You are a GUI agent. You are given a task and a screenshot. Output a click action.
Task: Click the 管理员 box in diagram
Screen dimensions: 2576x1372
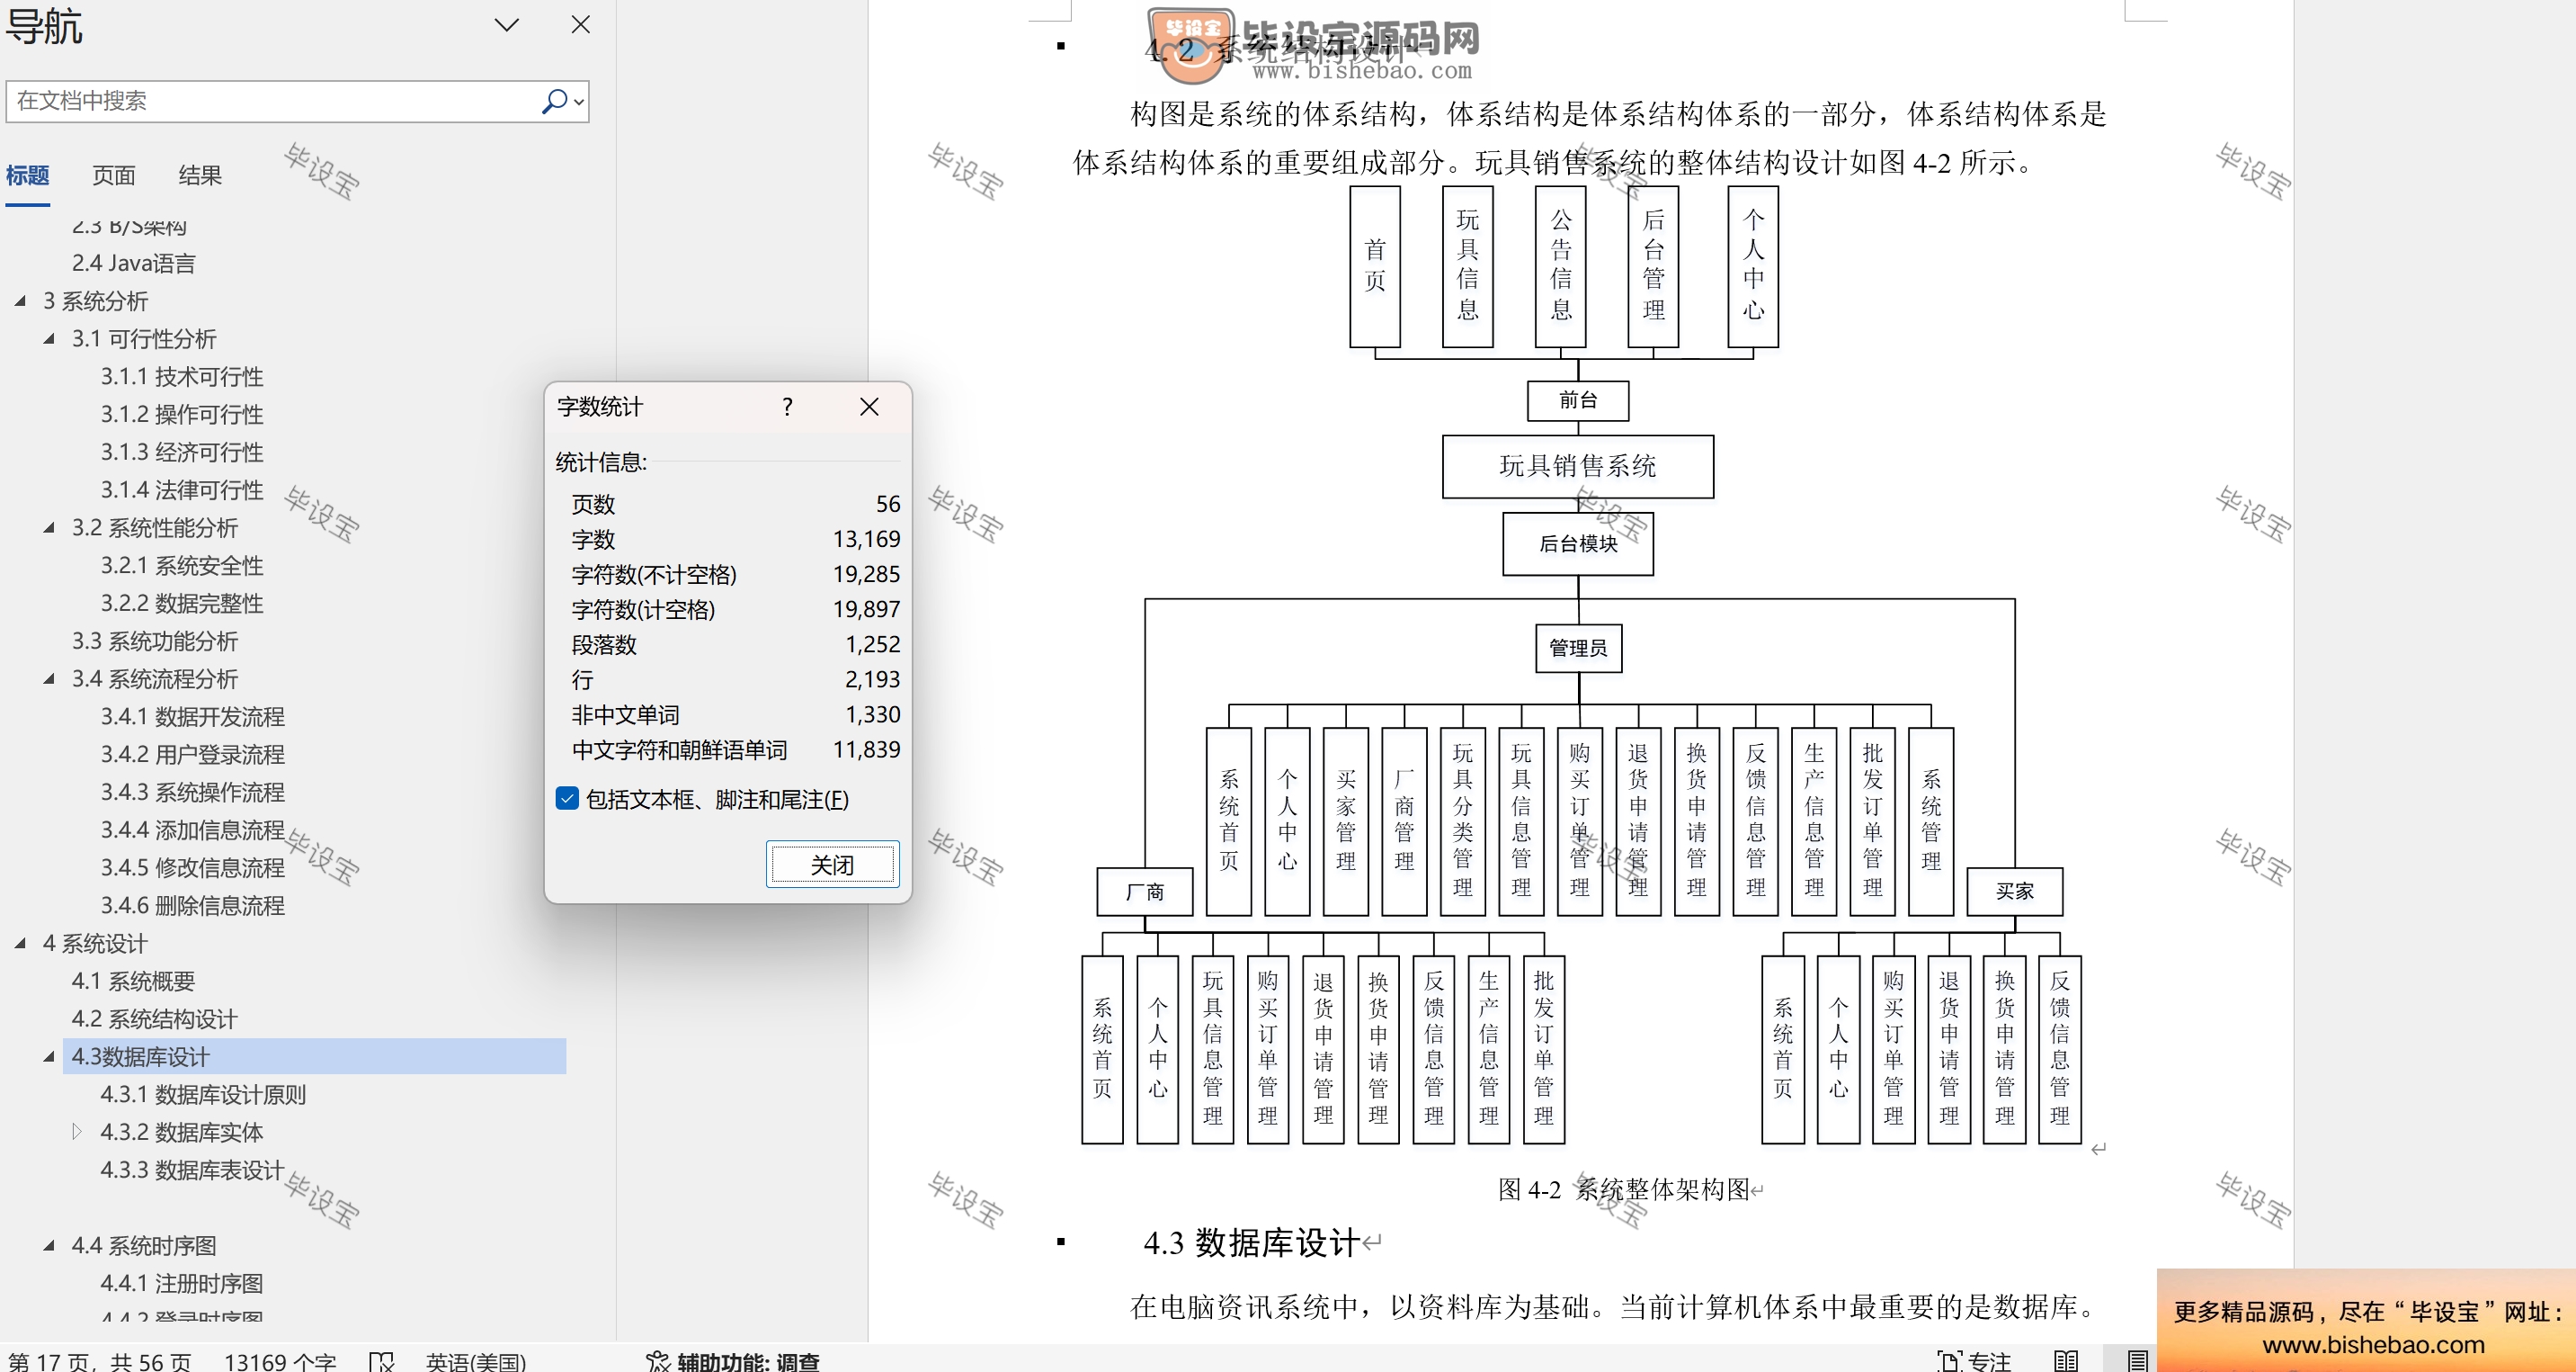[1578, 649]
